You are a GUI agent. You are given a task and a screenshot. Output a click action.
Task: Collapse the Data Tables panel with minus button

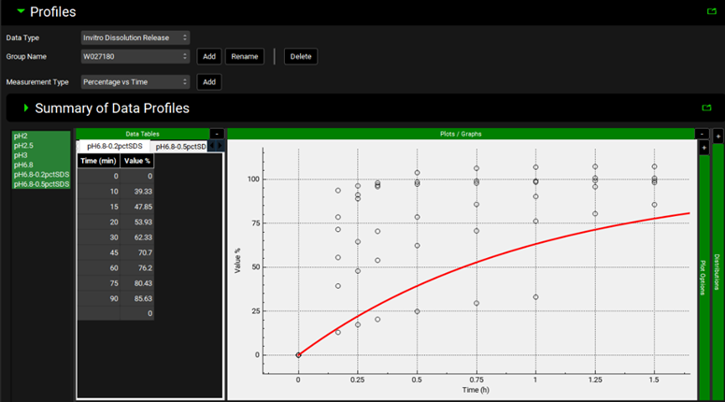216,134
